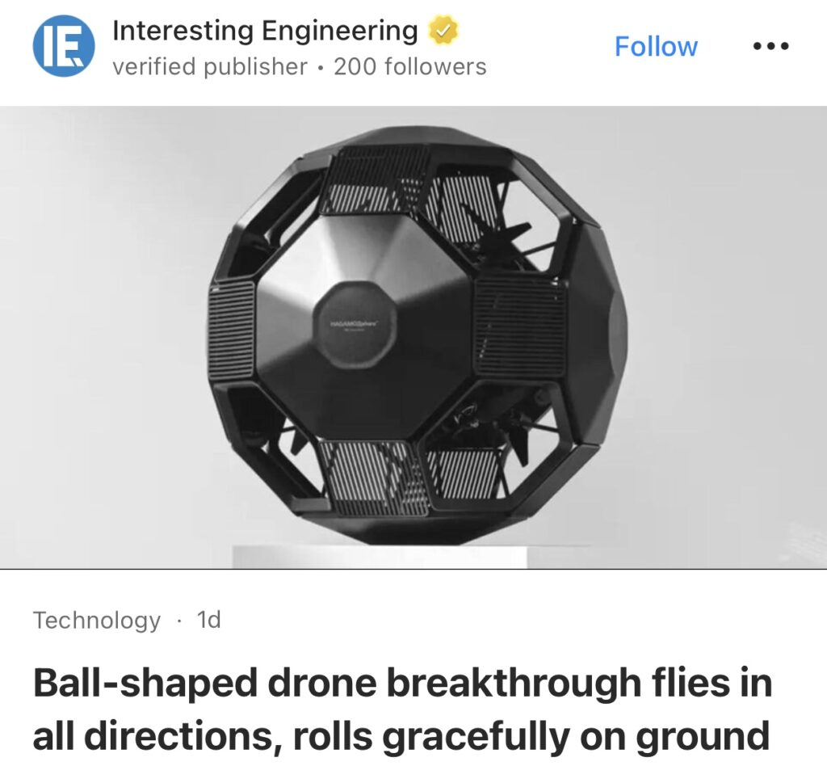Screen dimensions: 827x783
Task: Click the small brand label on drone center
Action: click(355, 323)
